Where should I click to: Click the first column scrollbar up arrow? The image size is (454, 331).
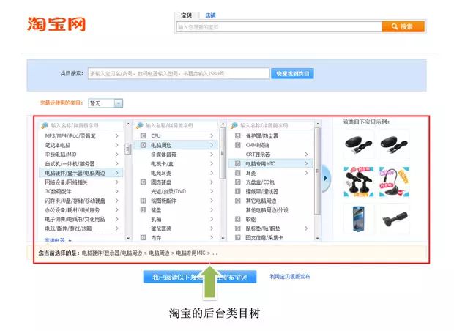pos(128,124)
